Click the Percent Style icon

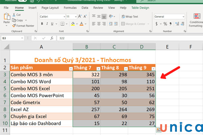click(x=165, y=24)
